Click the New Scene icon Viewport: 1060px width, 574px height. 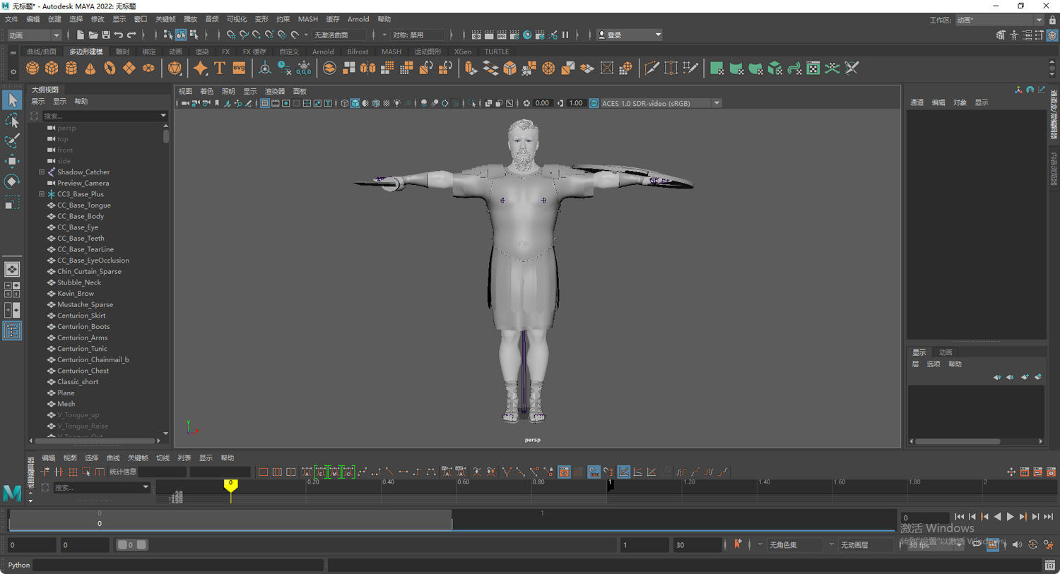[80, 35]
